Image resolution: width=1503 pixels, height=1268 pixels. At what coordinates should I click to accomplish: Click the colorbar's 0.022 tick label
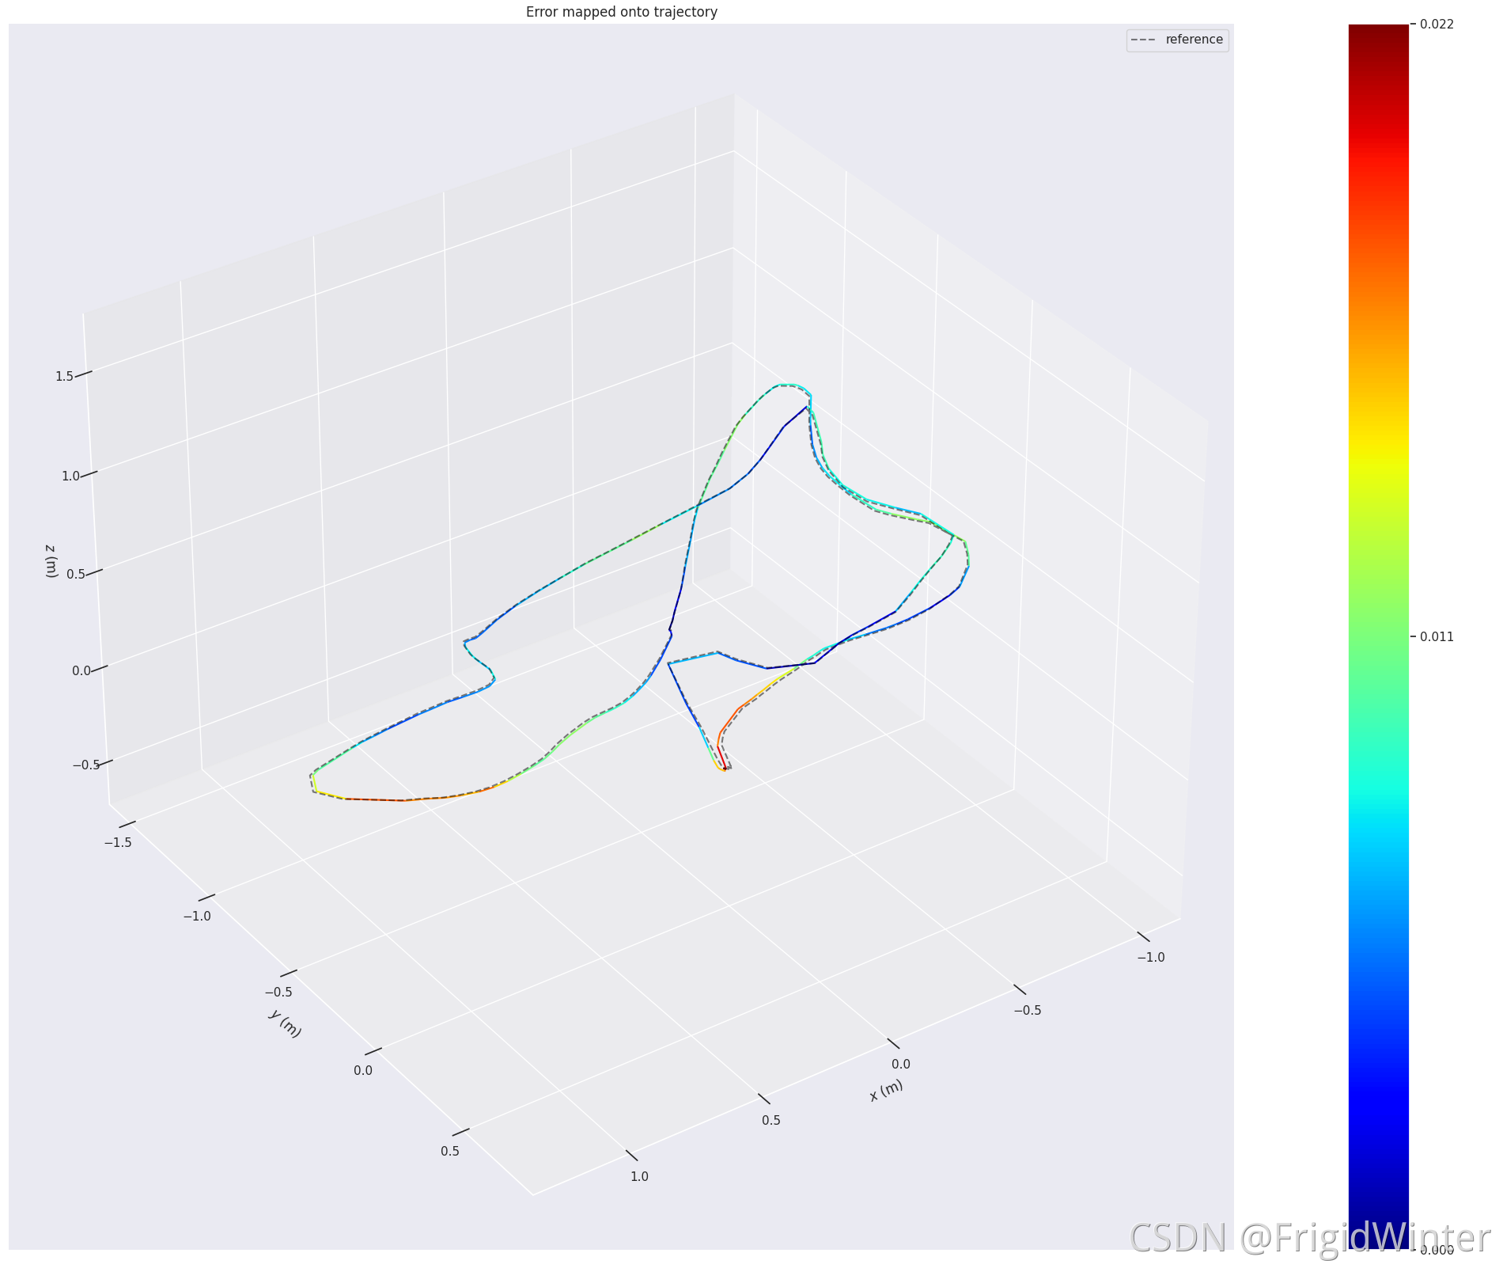tap(1437, 25)
